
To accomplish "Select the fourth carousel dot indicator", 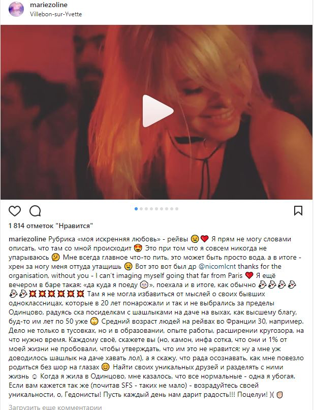I will [x=151, y=209].
